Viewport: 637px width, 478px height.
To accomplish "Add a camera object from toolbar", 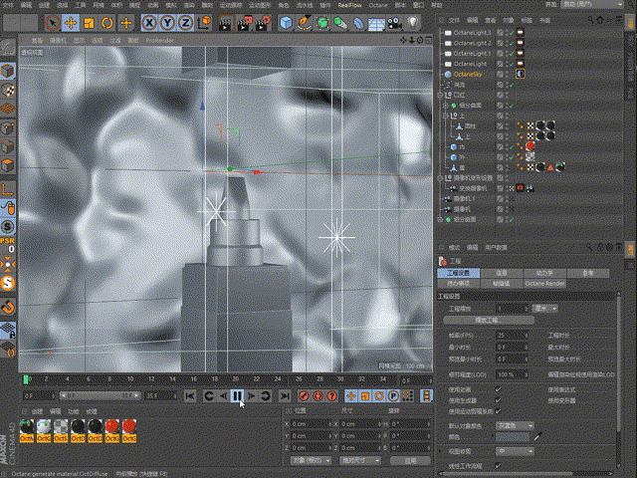I will [x=395, y=23].
